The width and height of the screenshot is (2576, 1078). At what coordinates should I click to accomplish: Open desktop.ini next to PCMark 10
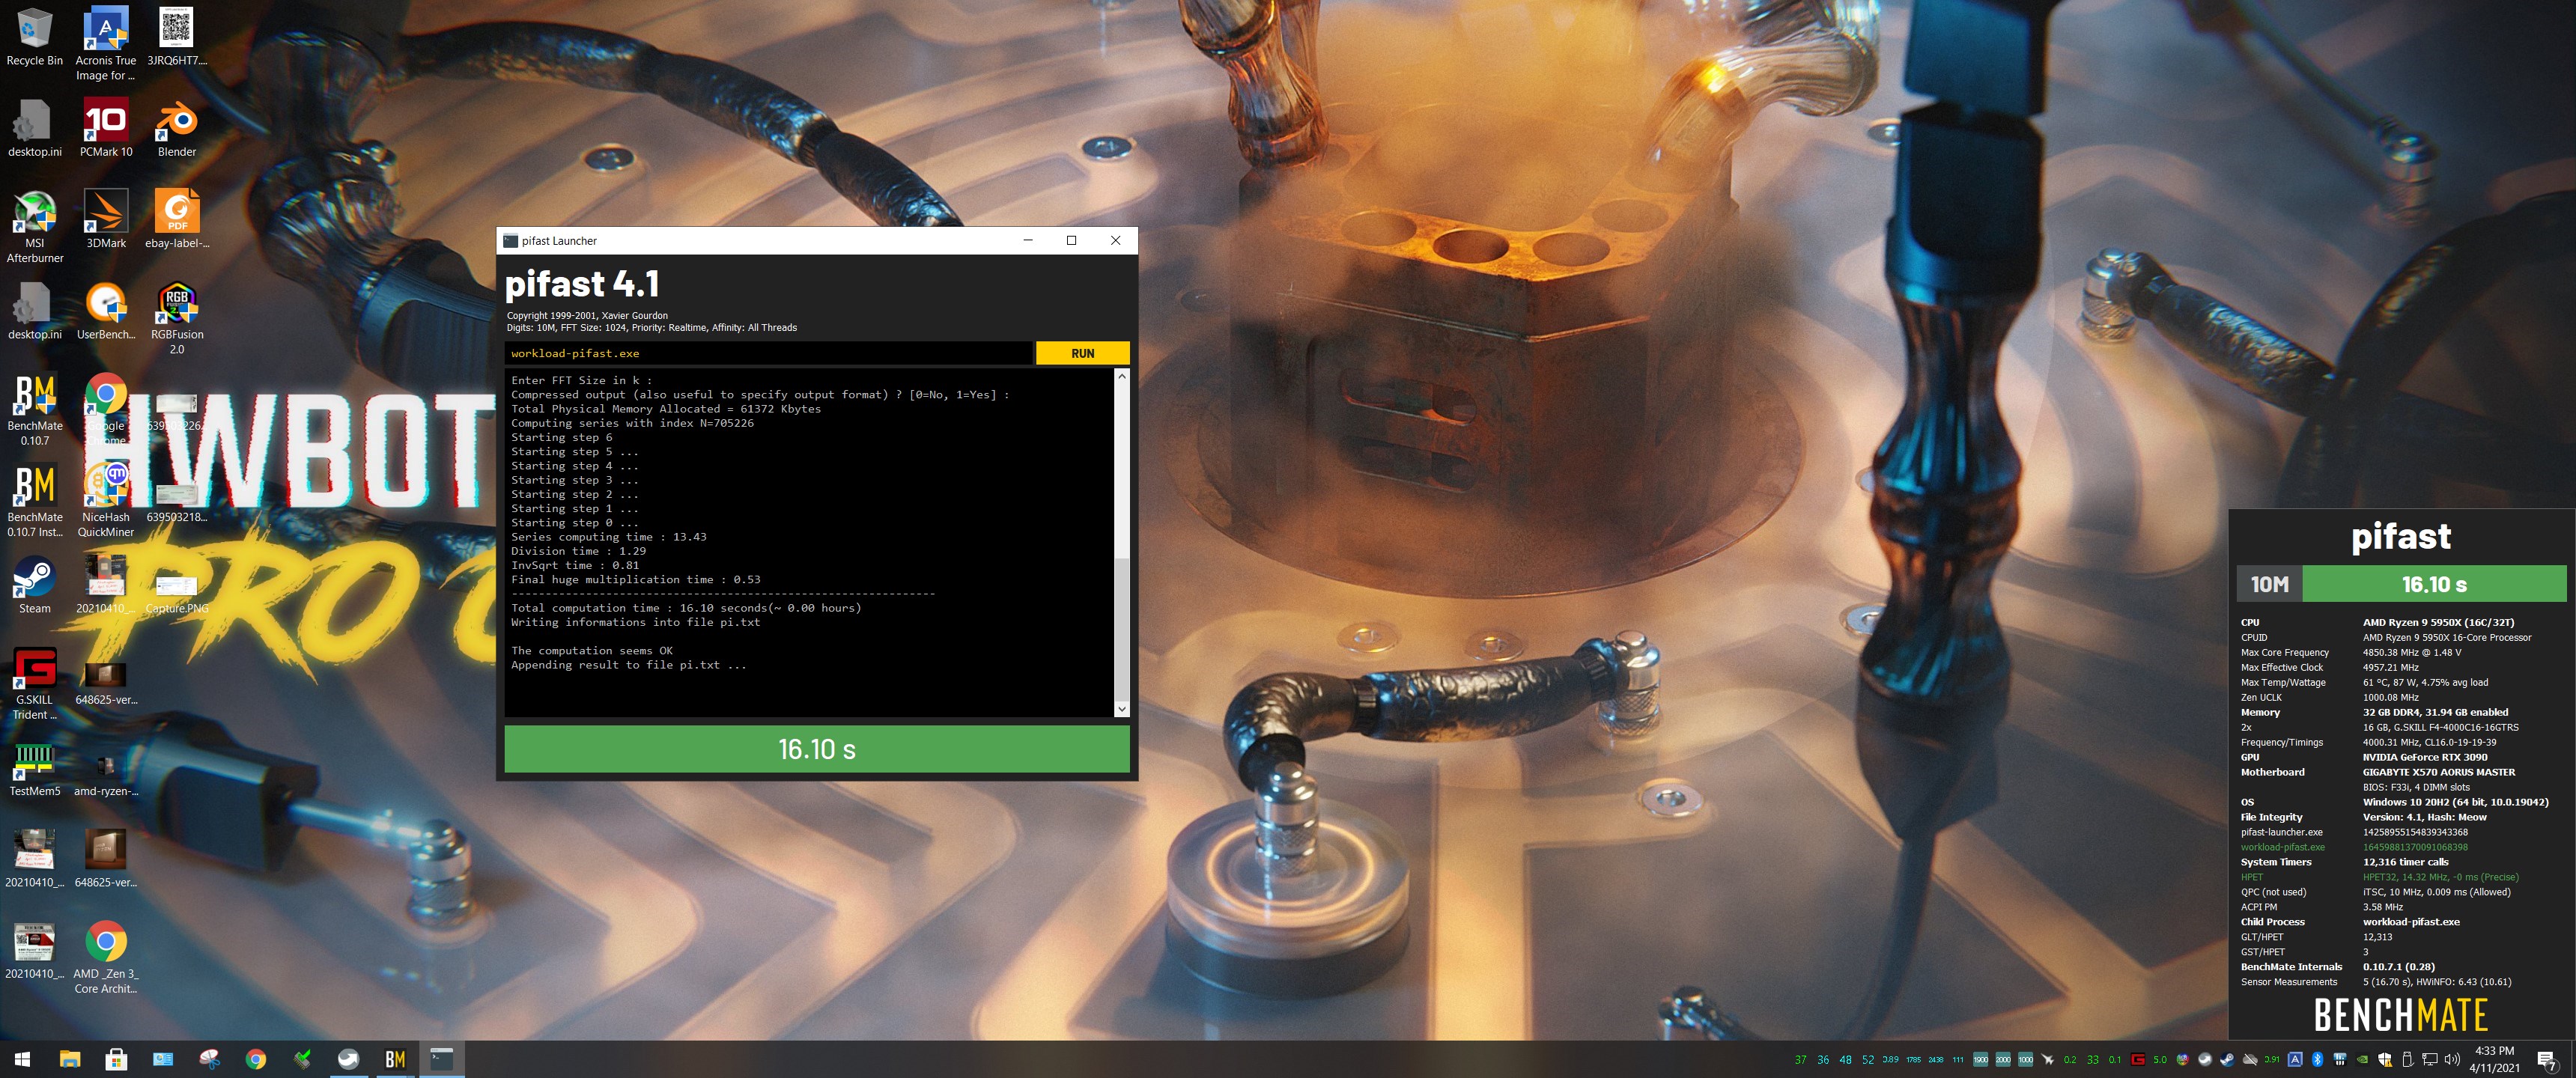coord(35,128)
